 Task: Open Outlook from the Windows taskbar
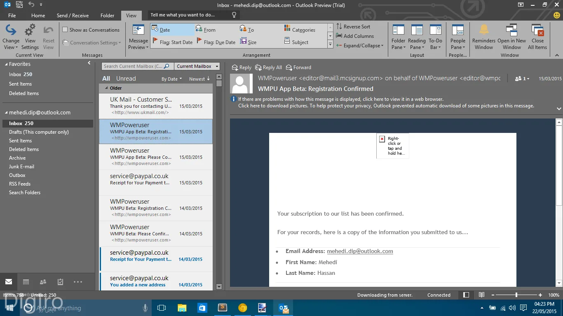(284, 308)
